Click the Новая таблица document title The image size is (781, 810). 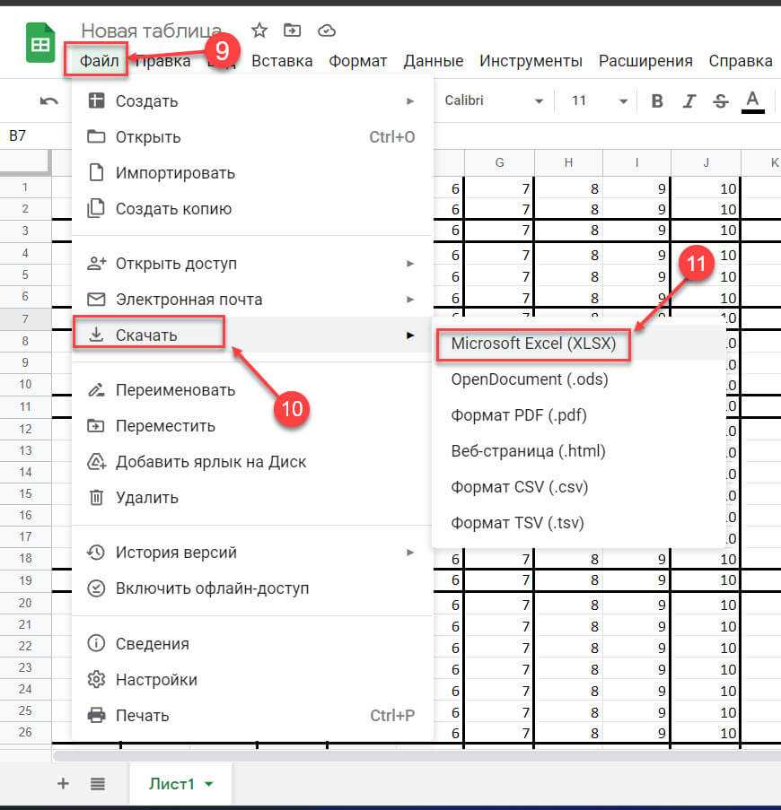151,31
